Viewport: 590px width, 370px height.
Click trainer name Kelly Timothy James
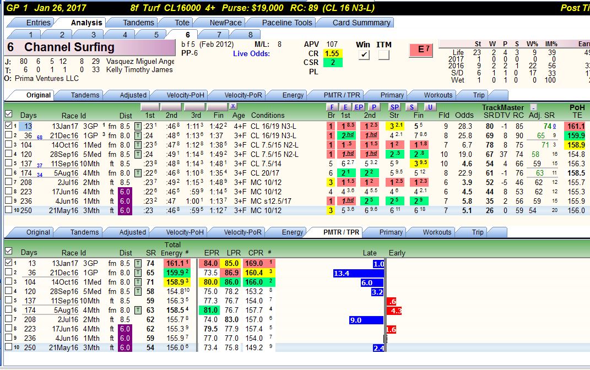tap(139, 69)
